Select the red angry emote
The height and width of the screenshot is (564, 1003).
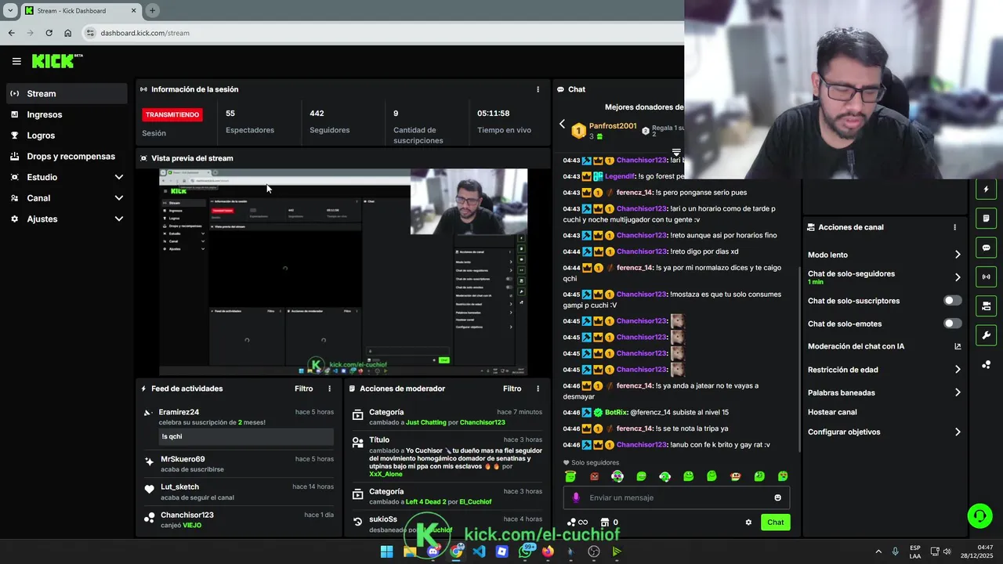(x=594, y=476)
